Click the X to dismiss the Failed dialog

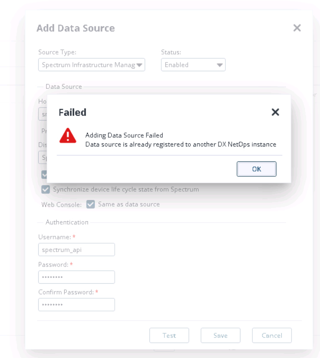(x=276, y=112)
